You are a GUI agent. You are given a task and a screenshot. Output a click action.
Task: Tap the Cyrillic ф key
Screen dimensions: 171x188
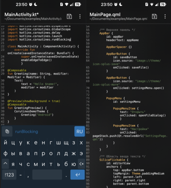(6, 153)
